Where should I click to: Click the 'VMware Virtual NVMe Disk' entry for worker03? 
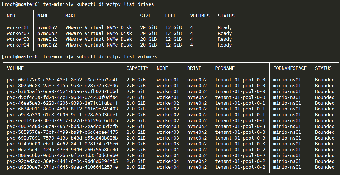99,39
